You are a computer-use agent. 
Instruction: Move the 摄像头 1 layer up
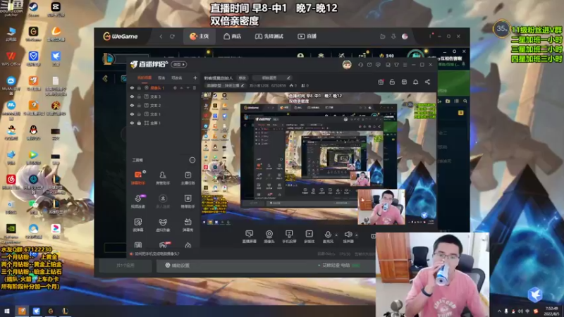[x=182, y=87]
